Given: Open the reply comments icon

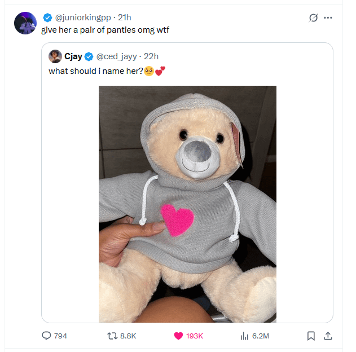Looking at the screenshot, I should [46, 336].
